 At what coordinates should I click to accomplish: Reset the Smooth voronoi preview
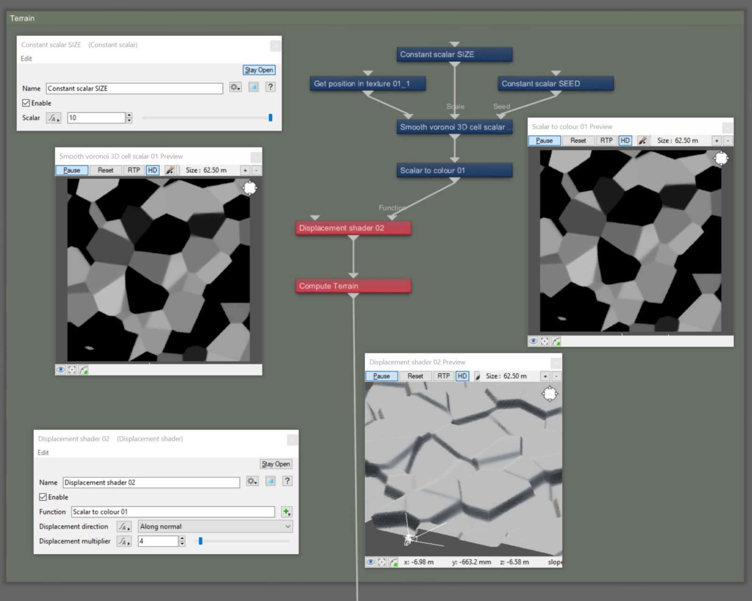point(106,170)
